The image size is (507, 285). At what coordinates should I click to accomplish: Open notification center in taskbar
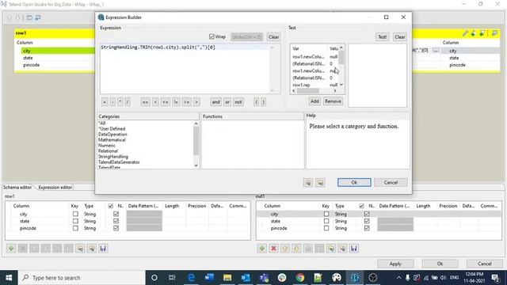coord(495,278)
